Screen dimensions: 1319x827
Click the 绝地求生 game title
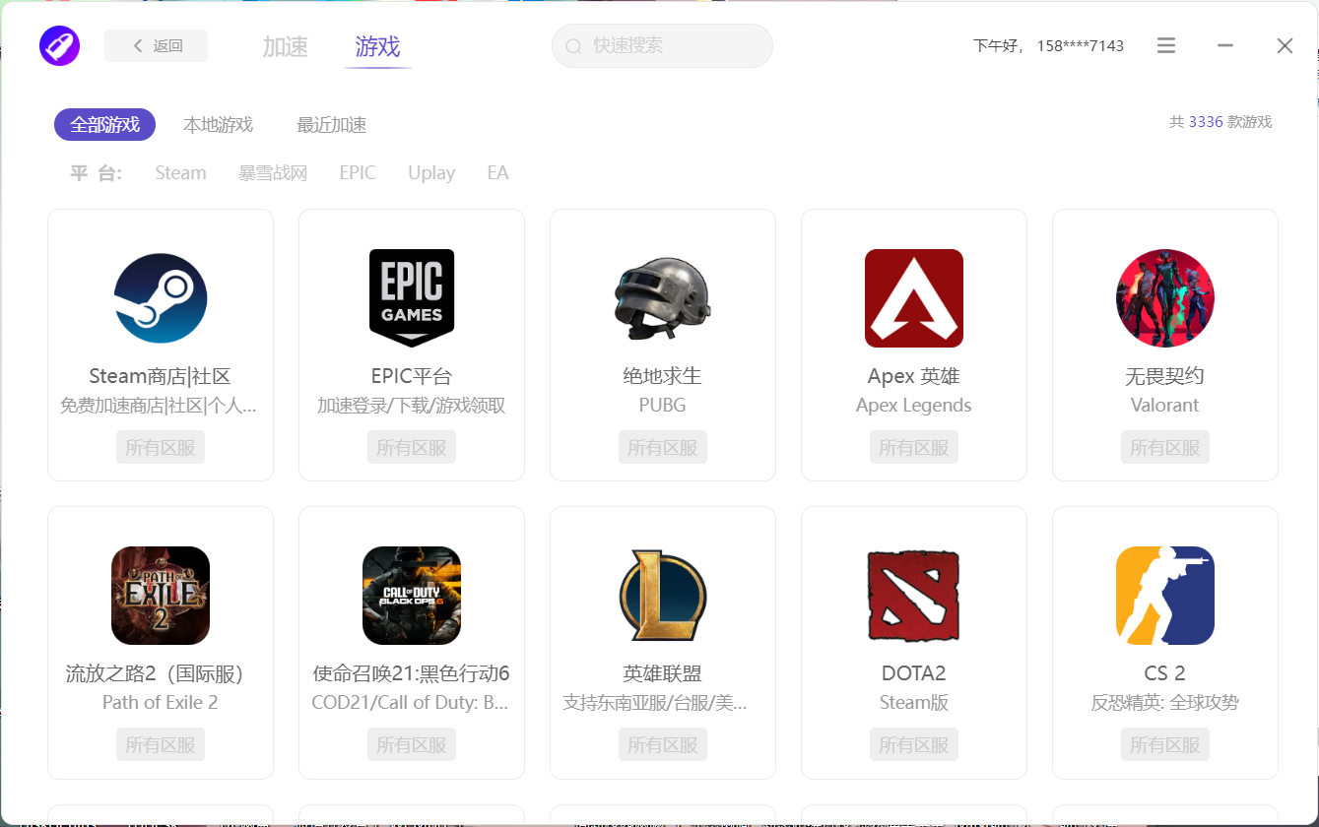tap(663, 376)
